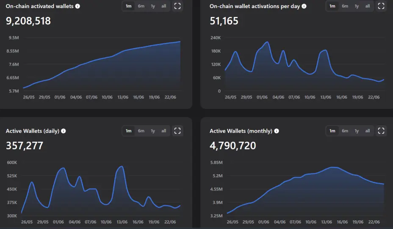The width and height of the screenshot is (393, 229).
Task: Click the 525K axis label
Action: click(12, 176)
